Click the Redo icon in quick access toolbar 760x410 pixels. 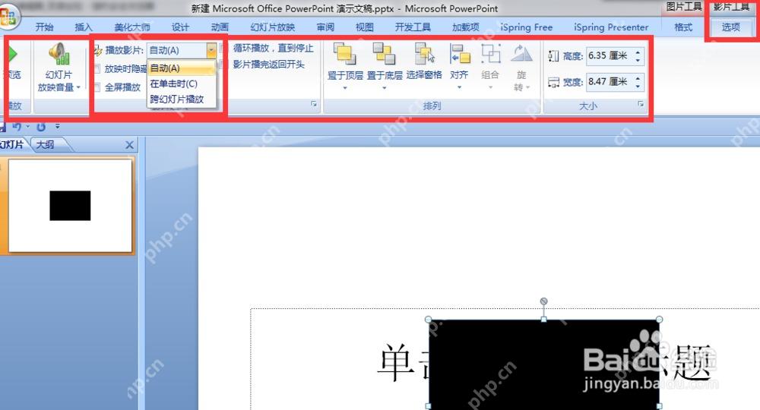[x=41, y=126]
